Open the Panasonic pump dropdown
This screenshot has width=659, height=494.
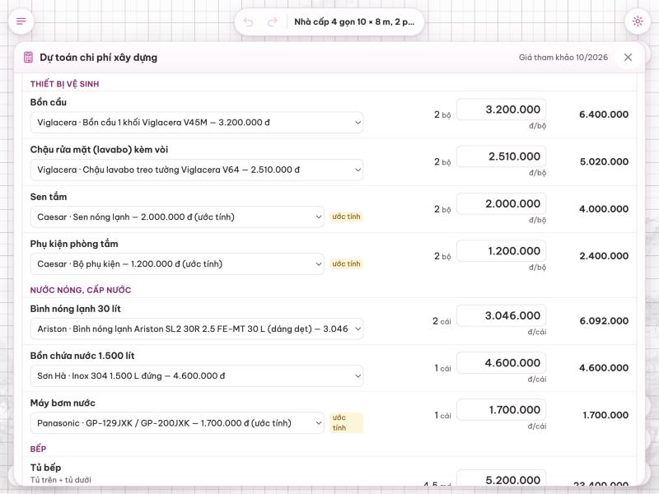(x=177, y=423)
